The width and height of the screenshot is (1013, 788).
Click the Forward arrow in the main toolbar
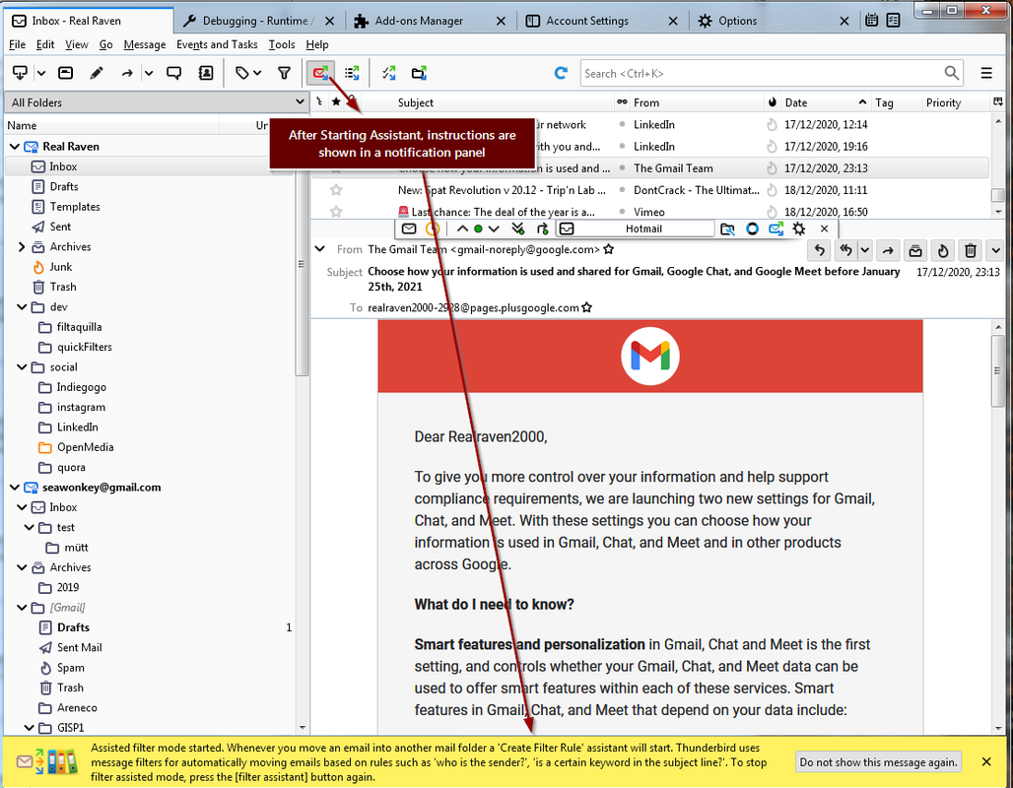127,73
